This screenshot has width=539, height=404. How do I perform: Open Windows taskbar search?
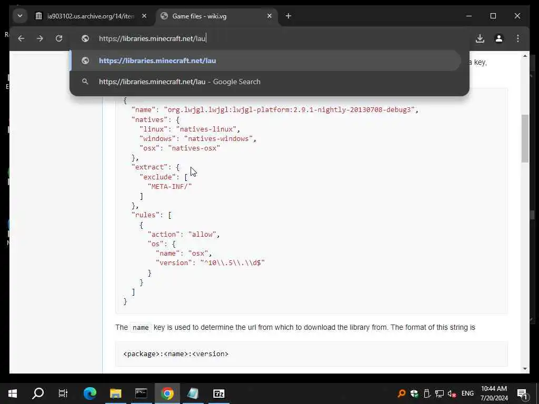tap(38, 393)
